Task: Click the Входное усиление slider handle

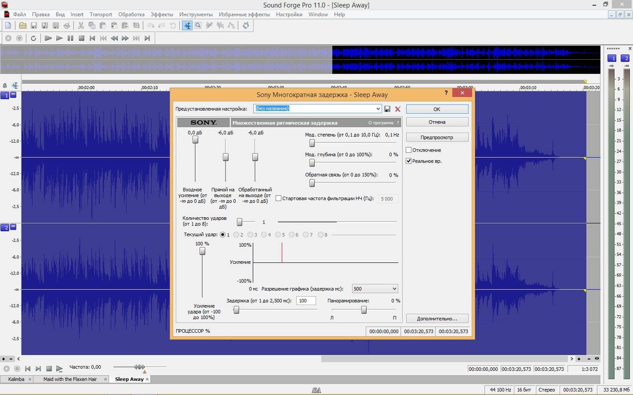Action: point(195,140)
